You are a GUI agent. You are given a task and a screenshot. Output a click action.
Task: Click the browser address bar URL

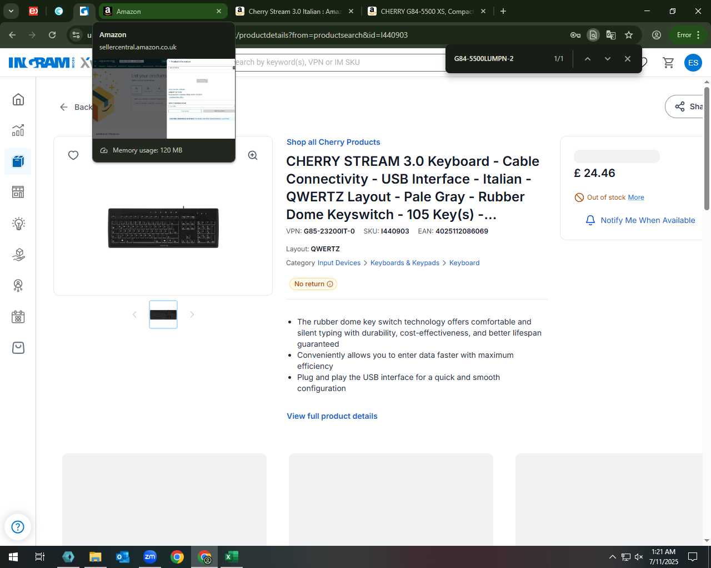point(322,35)
